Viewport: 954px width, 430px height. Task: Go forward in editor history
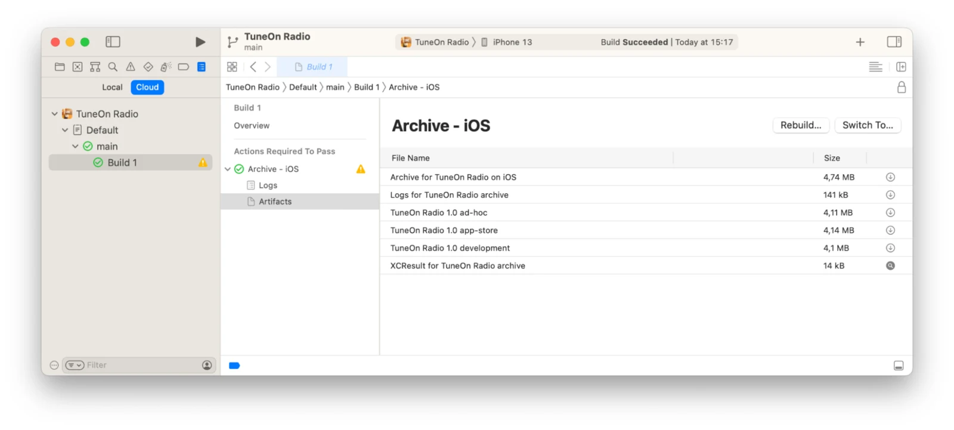268,67
